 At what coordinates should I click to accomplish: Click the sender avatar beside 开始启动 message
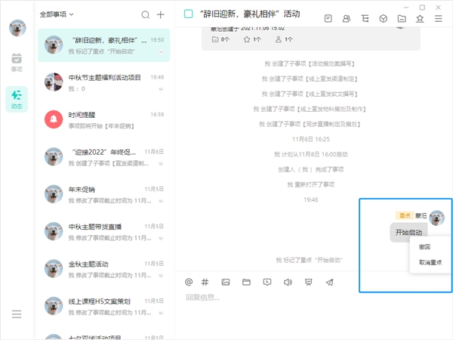point(436,218)
